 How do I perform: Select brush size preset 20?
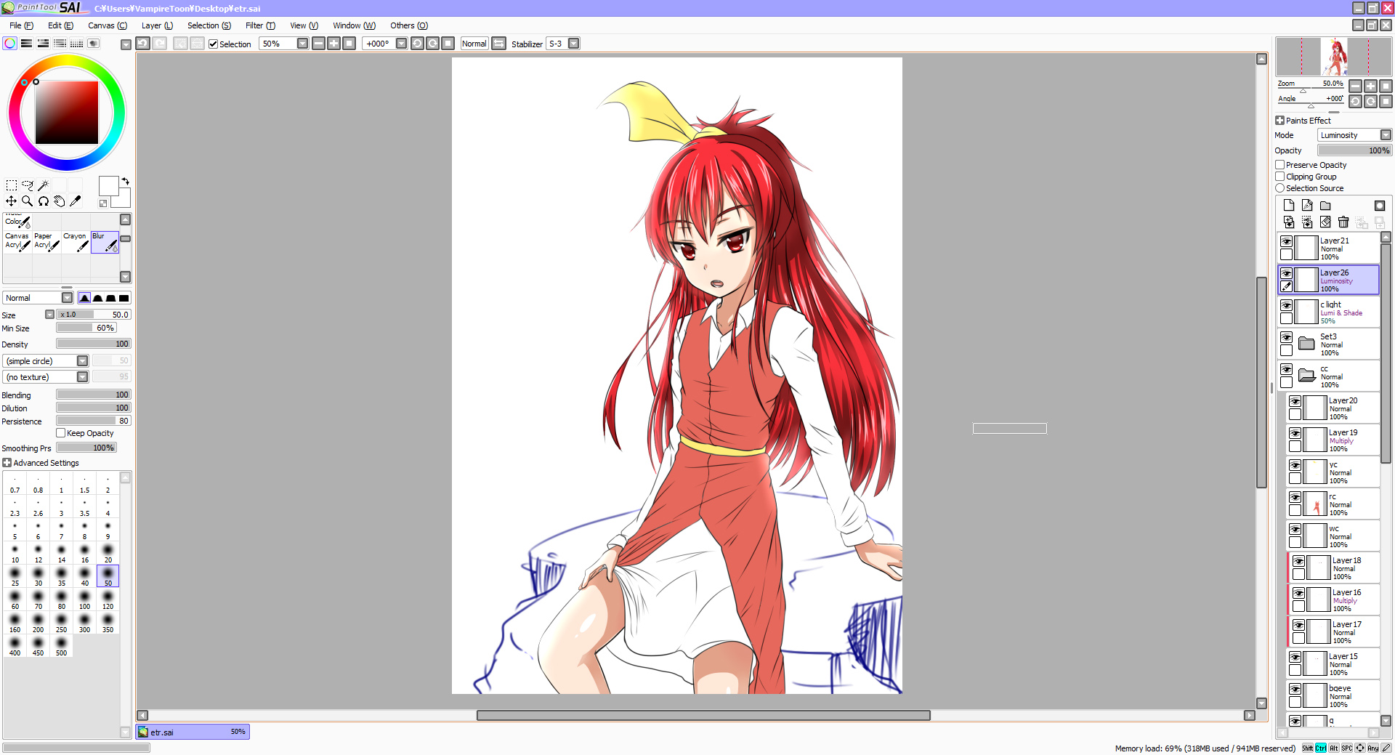tap(108, 554)
